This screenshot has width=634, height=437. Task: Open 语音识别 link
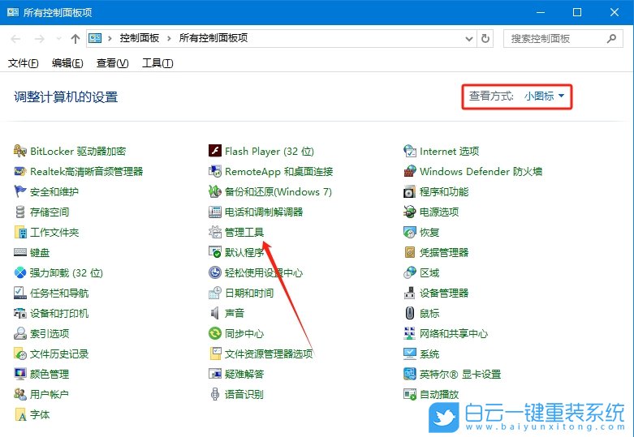[244, 394]
